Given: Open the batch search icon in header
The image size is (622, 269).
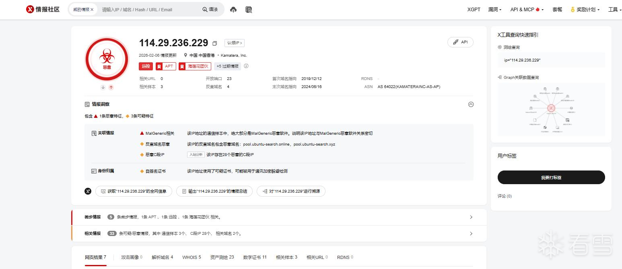Looking at the screenshot, I should coord(249,10).
